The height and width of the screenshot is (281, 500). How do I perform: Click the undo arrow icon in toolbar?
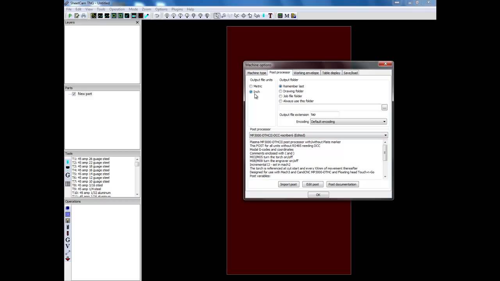pyautogui.click(x=157, y=16)
